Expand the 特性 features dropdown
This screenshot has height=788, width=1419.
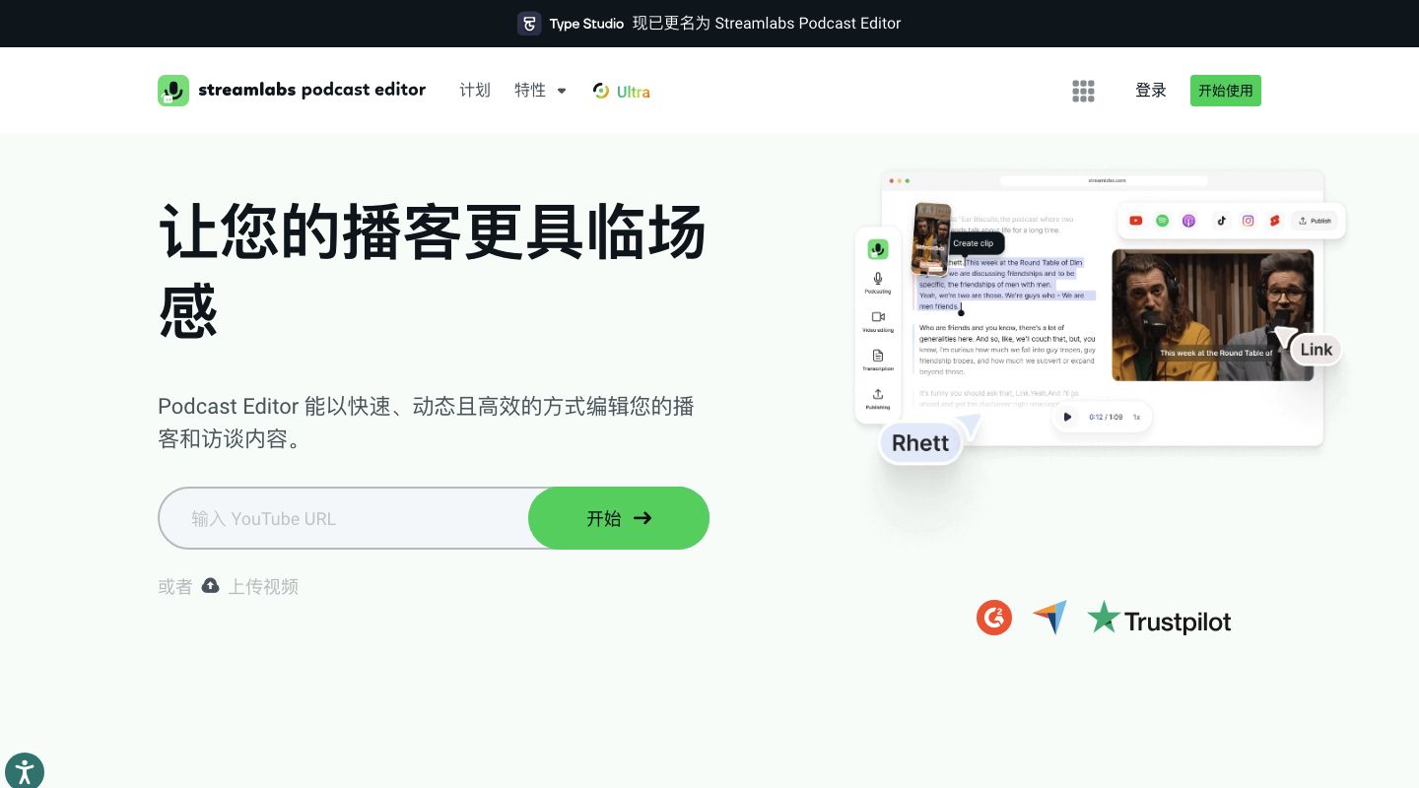pos(540,91)
